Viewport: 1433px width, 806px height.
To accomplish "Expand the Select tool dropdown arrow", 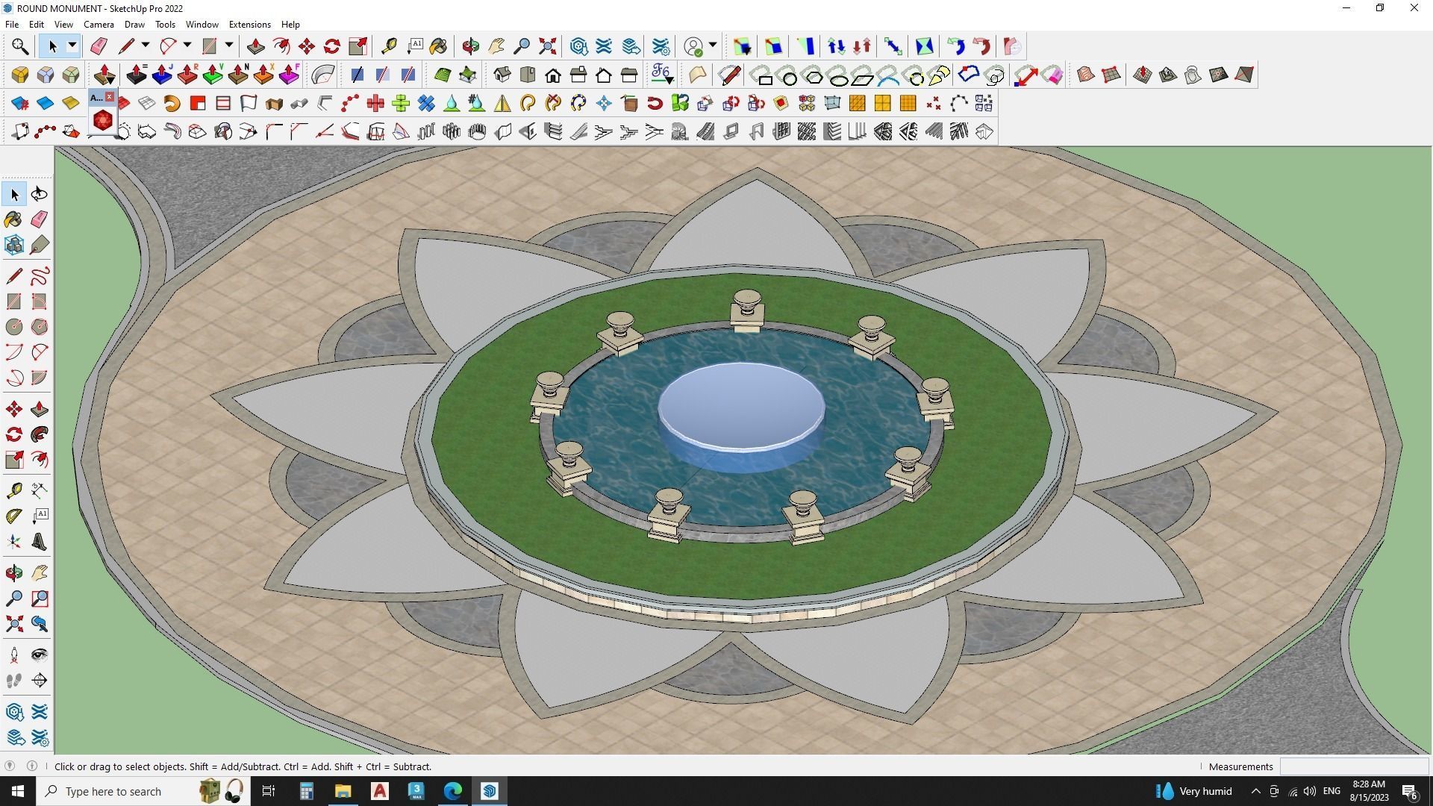I will point(72,46).
